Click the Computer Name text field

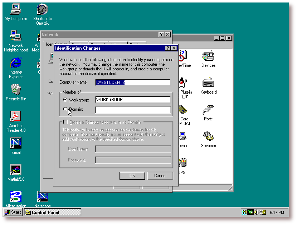(x=133, y=82)
